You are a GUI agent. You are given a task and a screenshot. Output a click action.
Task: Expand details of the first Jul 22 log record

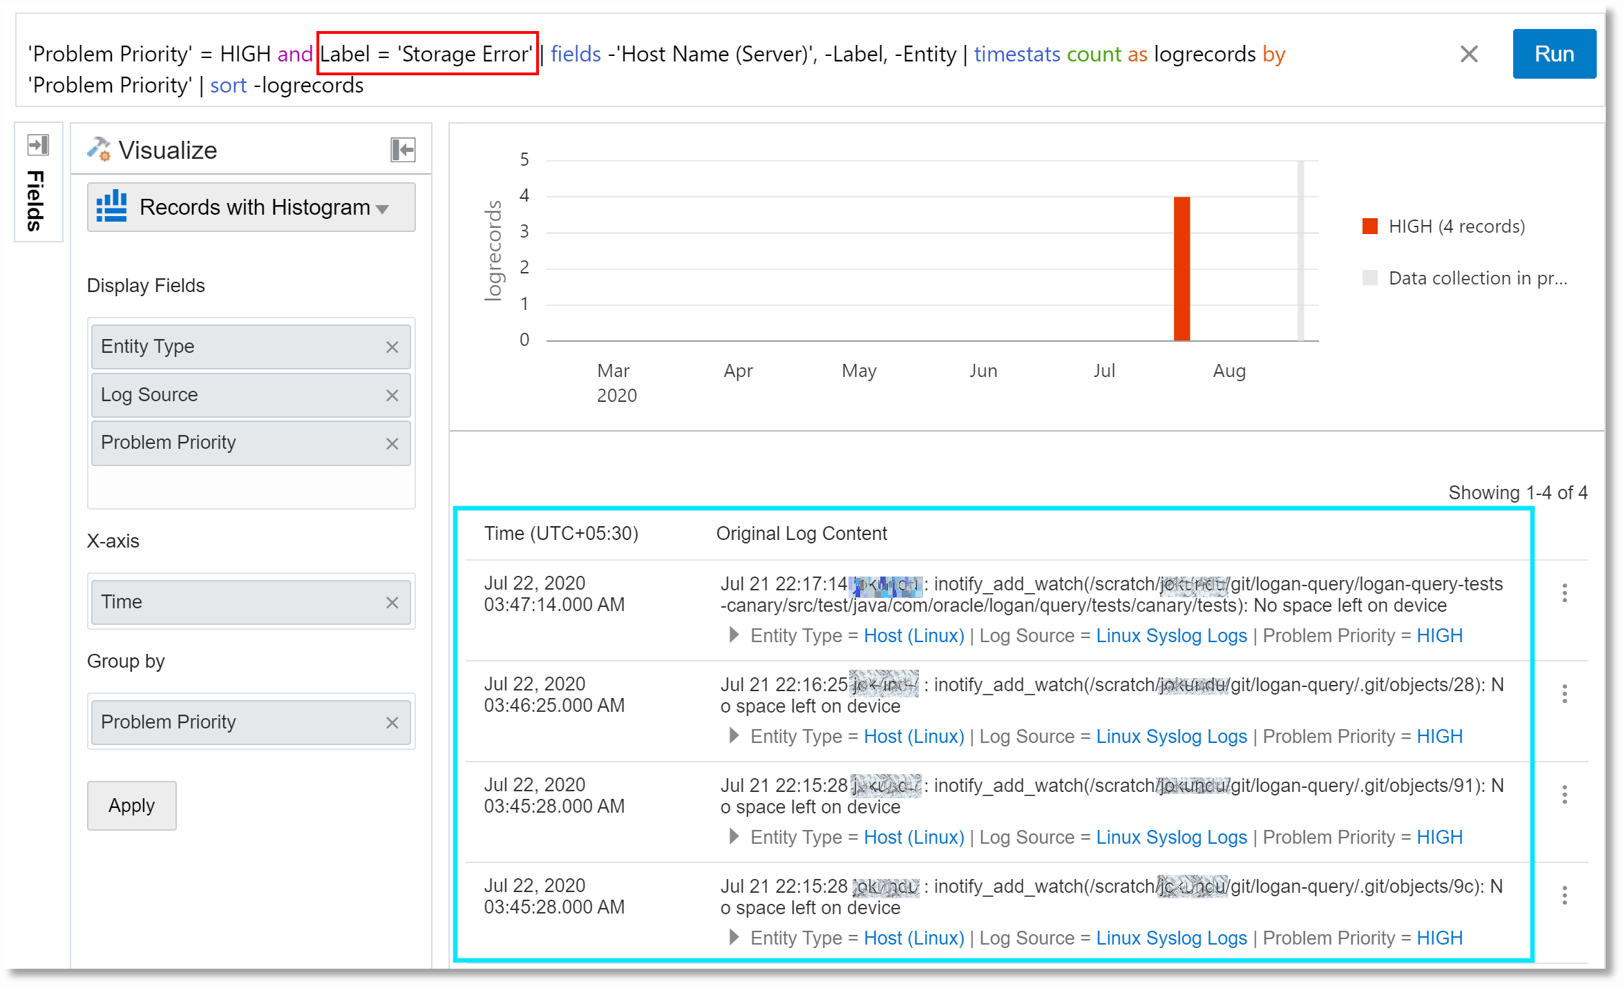click(733, 635)
